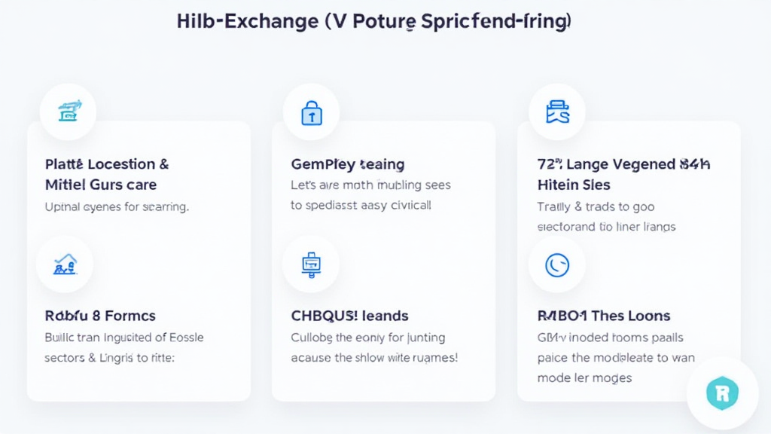Image resolution: width=771 pixels, height=434 pixels.
Task: Open the RMBO1 Thes Loons heading
Action: (604, 316)
